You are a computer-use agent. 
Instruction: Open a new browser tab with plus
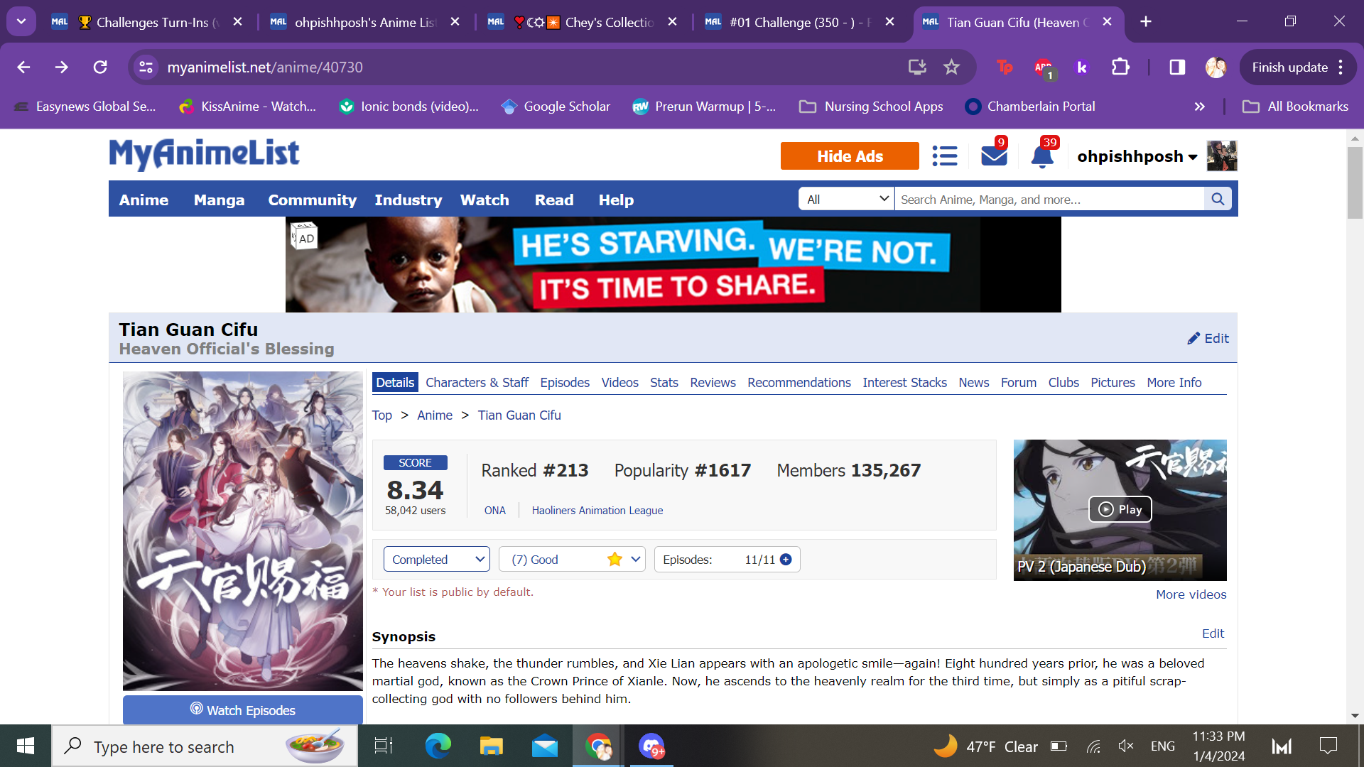(1146, 22)
